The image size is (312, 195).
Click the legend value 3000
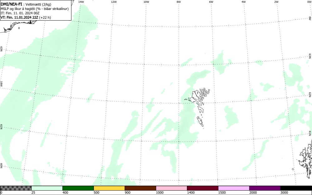(x=284, y=193)
